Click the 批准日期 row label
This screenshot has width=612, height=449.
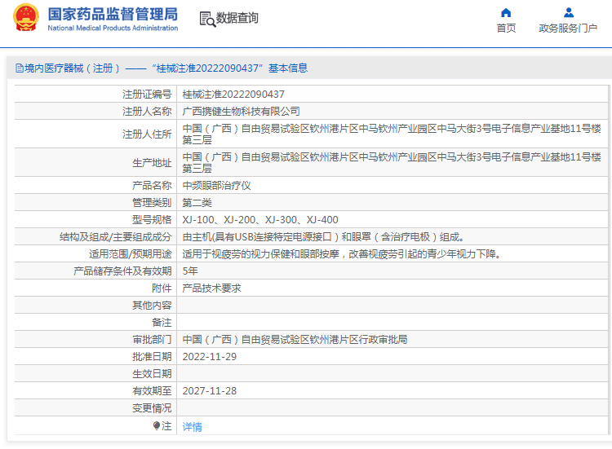tap(152, 357)
